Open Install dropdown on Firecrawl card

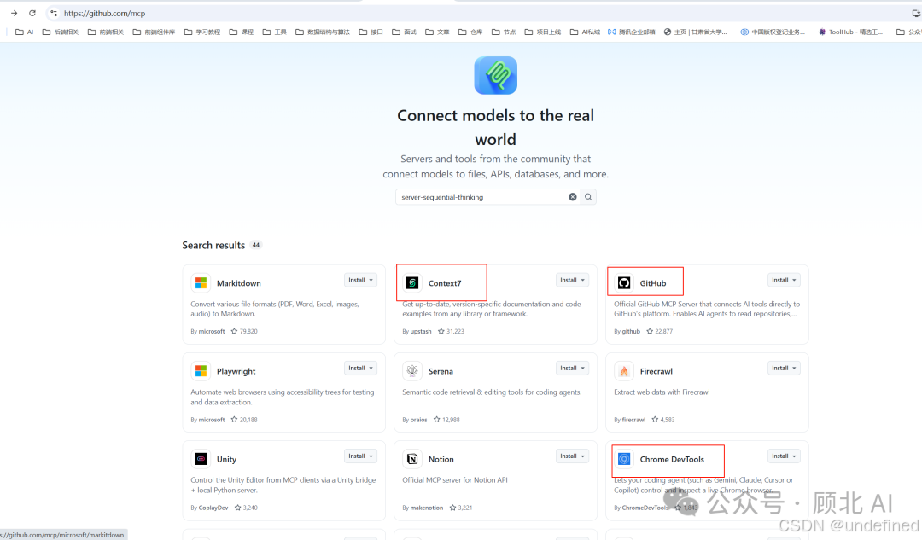point(784,369)
